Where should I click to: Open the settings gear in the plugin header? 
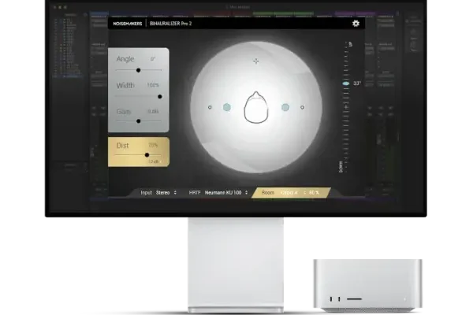pos(356,24)
